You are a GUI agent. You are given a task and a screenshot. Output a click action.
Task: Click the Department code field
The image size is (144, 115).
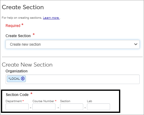(17, 107)
